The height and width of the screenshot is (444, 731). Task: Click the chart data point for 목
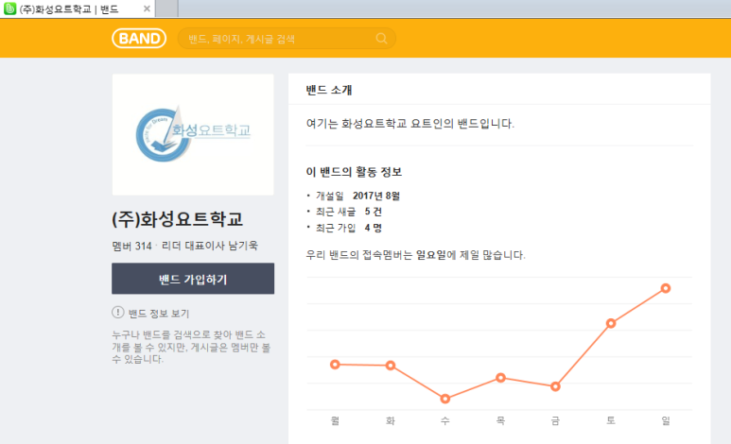click(500, 378)
